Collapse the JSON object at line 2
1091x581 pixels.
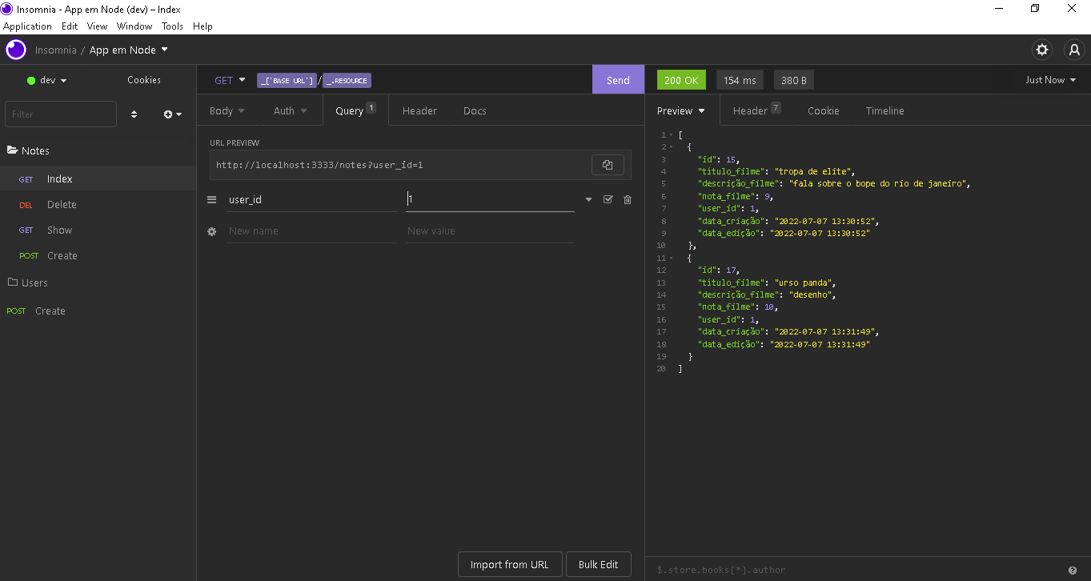pyautogui.click(x=671, y=147)
